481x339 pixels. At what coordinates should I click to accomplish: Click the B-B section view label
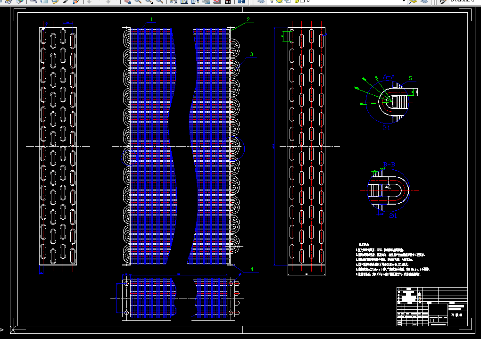click(389, 165)
